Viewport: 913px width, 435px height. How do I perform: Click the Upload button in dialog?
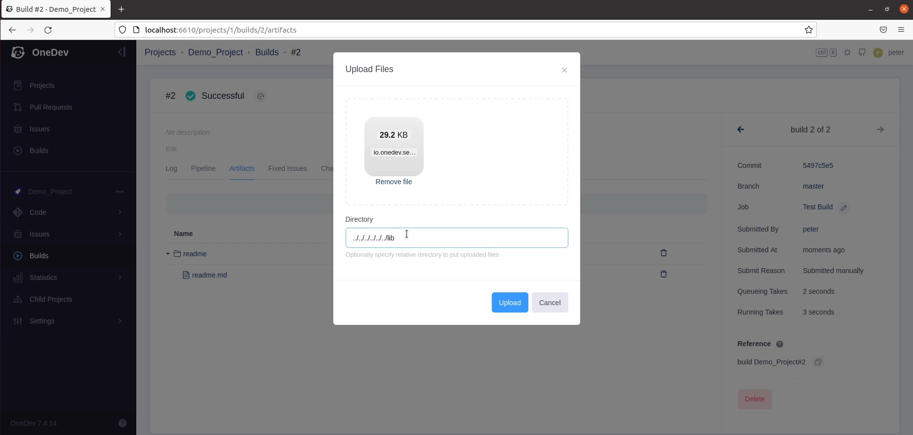point(510,303)
